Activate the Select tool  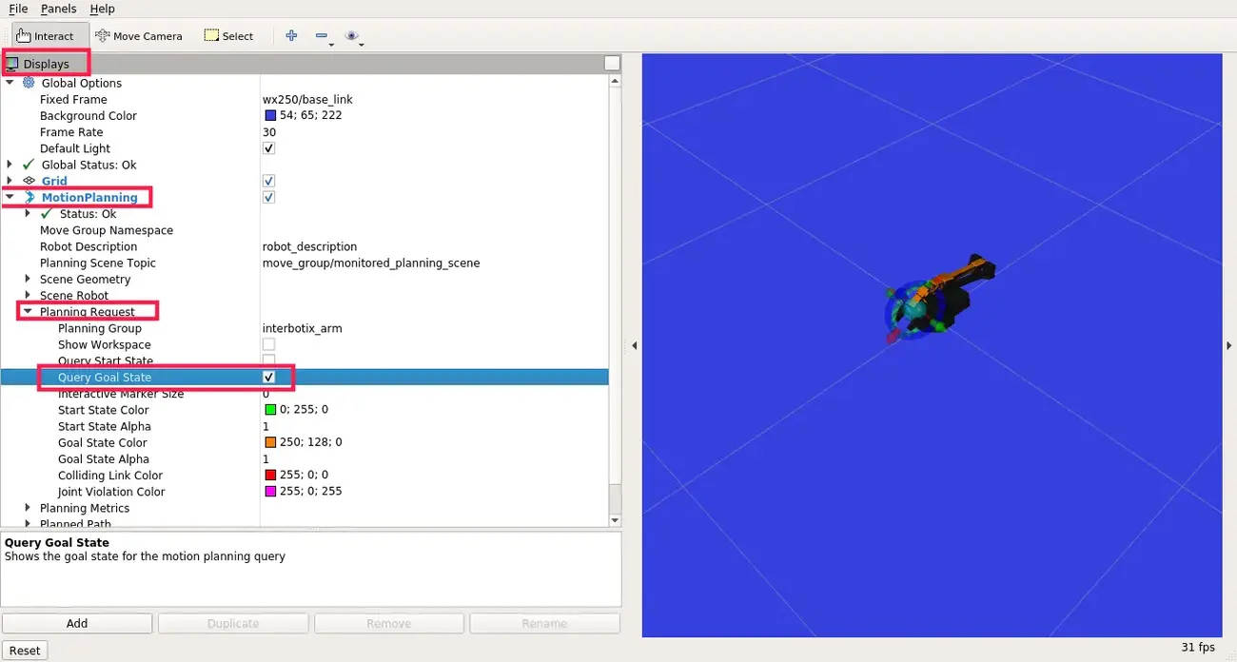pos(228,35)
